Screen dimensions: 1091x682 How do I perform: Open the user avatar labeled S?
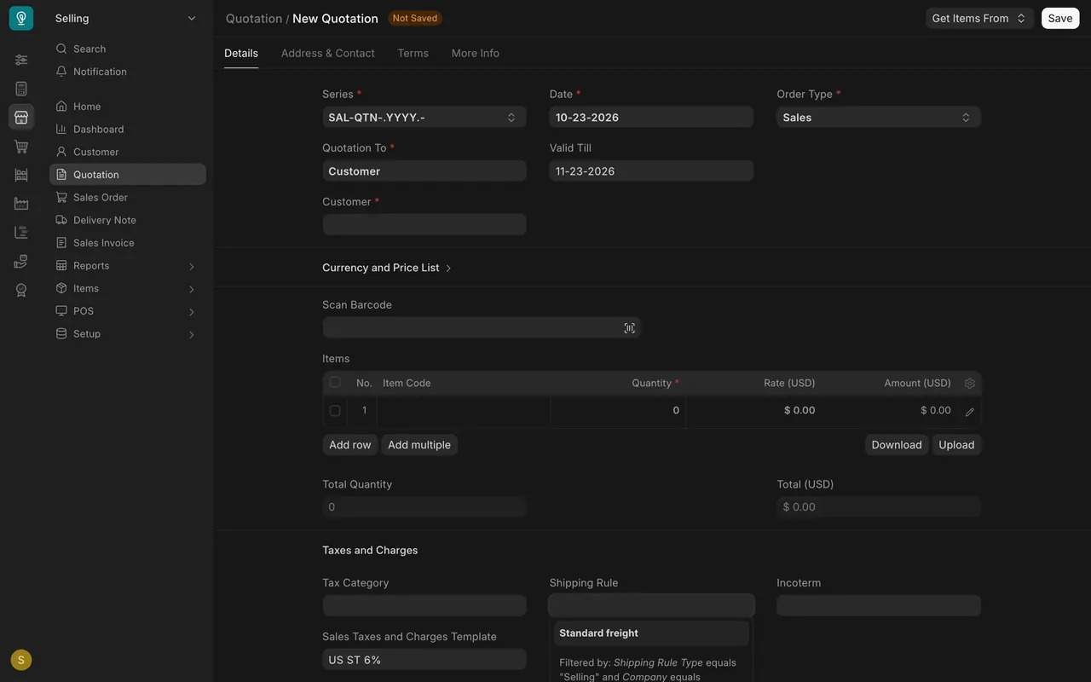click(21, 660)
